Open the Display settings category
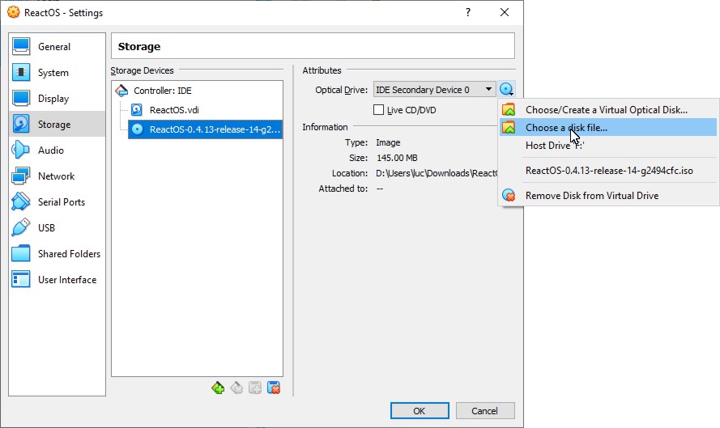The width and height of the screenshot is (720, 428). pyautogui.click(x=57, y=98)
